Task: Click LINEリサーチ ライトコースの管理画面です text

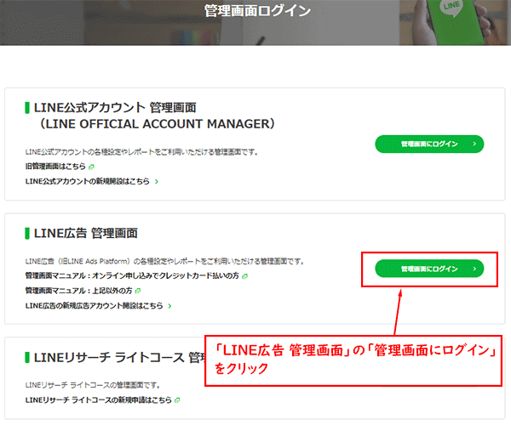Action: pyautogui.click(x=93, y=385)
